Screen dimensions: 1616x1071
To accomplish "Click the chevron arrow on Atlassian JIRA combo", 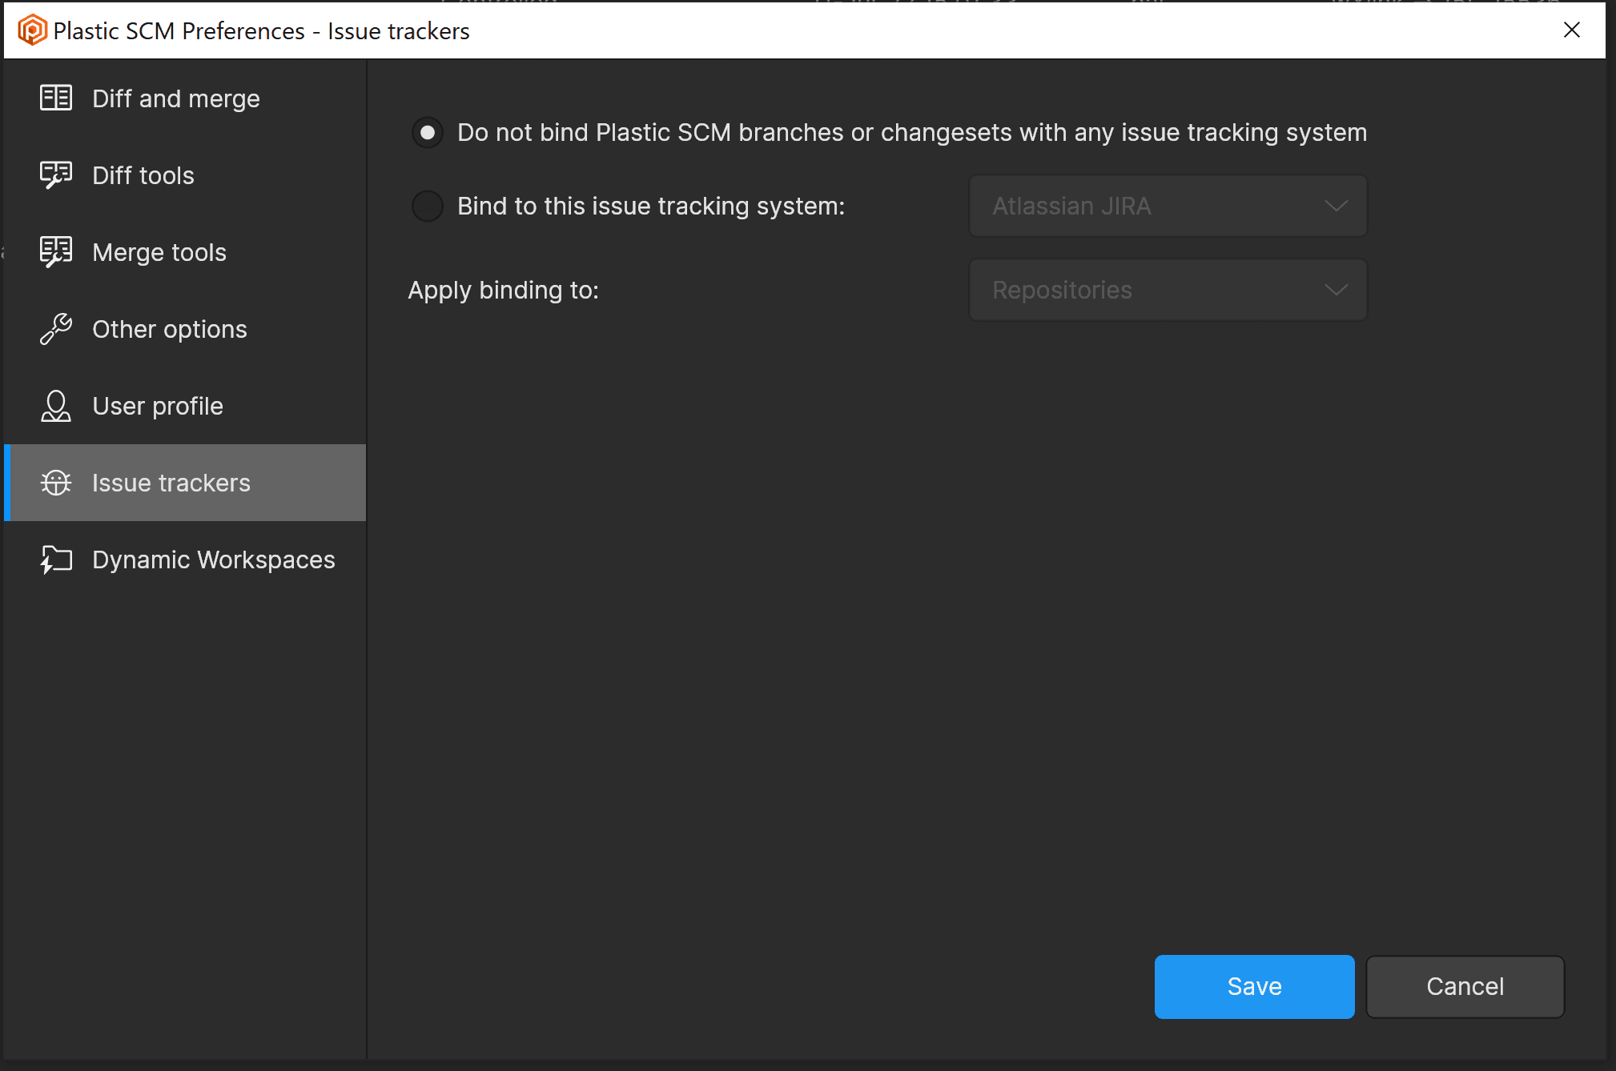I will [1335, 206].
